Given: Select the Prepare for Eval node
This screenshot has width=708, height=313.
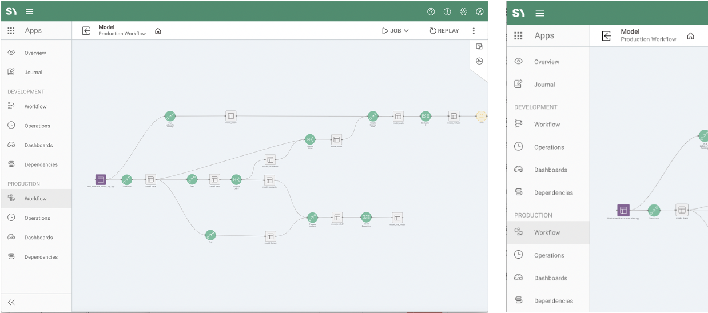Looking at the screenshot, I should click(312, 218).
